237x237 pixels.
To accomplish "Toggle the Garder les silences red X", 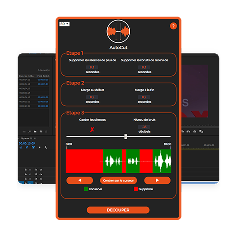I will click(x=92, y=129).
